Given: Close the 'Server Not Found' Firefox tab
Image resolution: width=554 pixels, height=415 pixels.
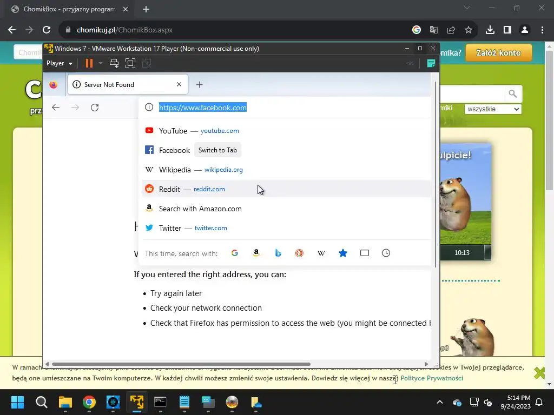Looking at the screenshot, I should point(179,84).
